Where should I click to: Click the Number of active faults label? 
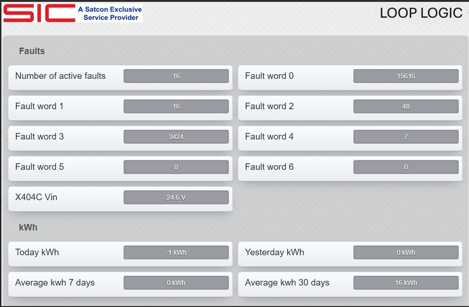(61, 76)
